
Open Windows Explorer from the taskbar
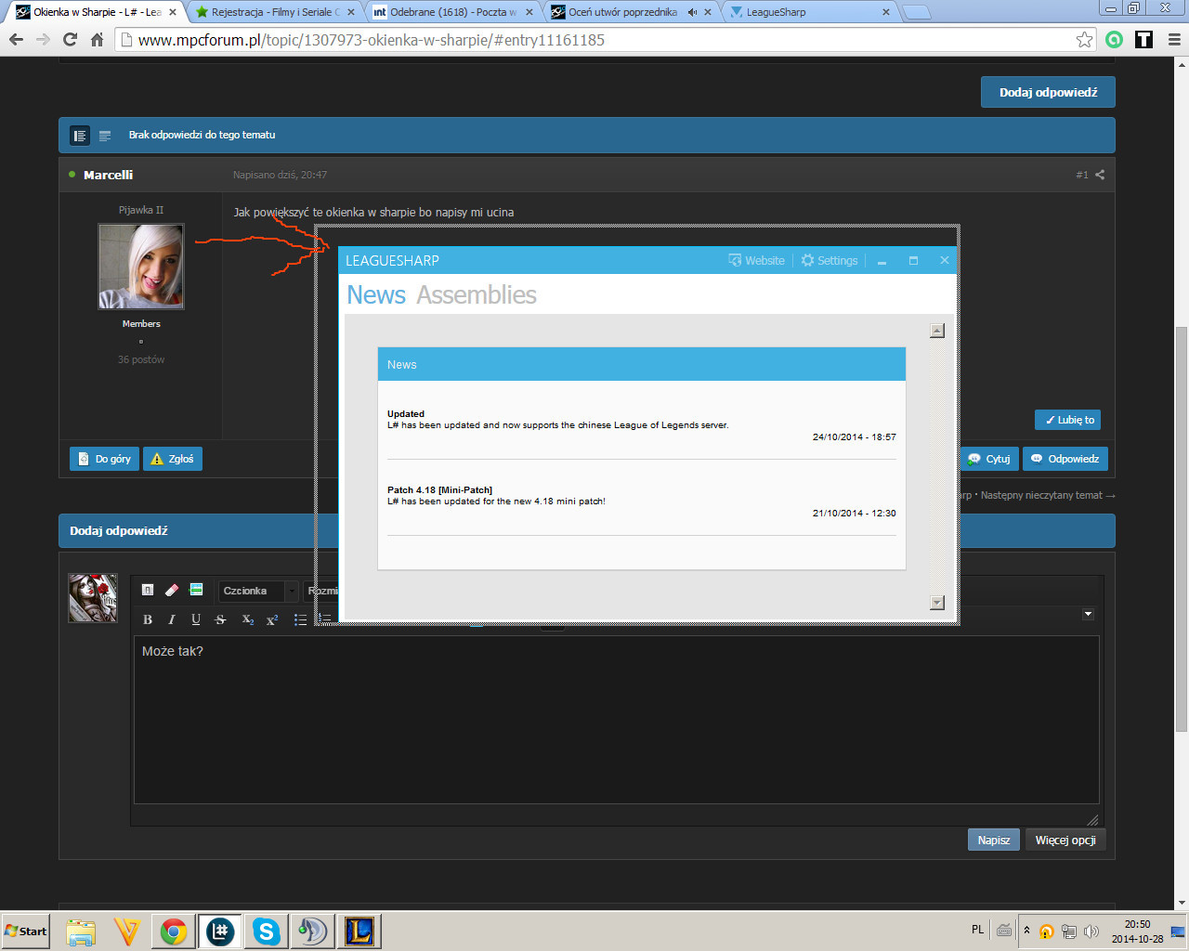point(81,931)
